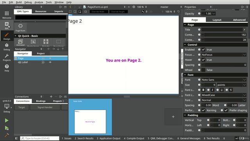Screen dimensions: 250x141
Task: Move item left in Navigator arrows
Action: 48,49
